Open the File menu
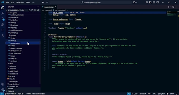 [x=7, y=2]
